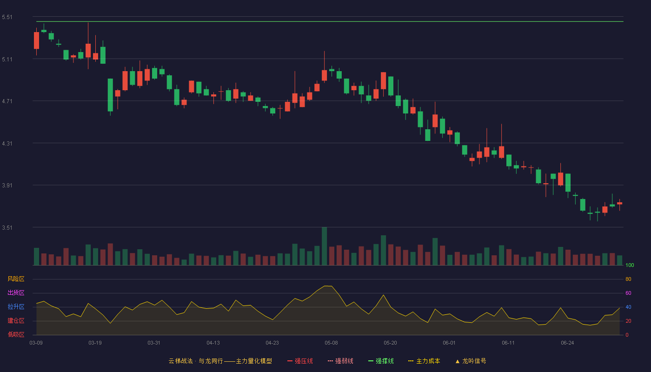Click the 拉升区 zone label

16,307
